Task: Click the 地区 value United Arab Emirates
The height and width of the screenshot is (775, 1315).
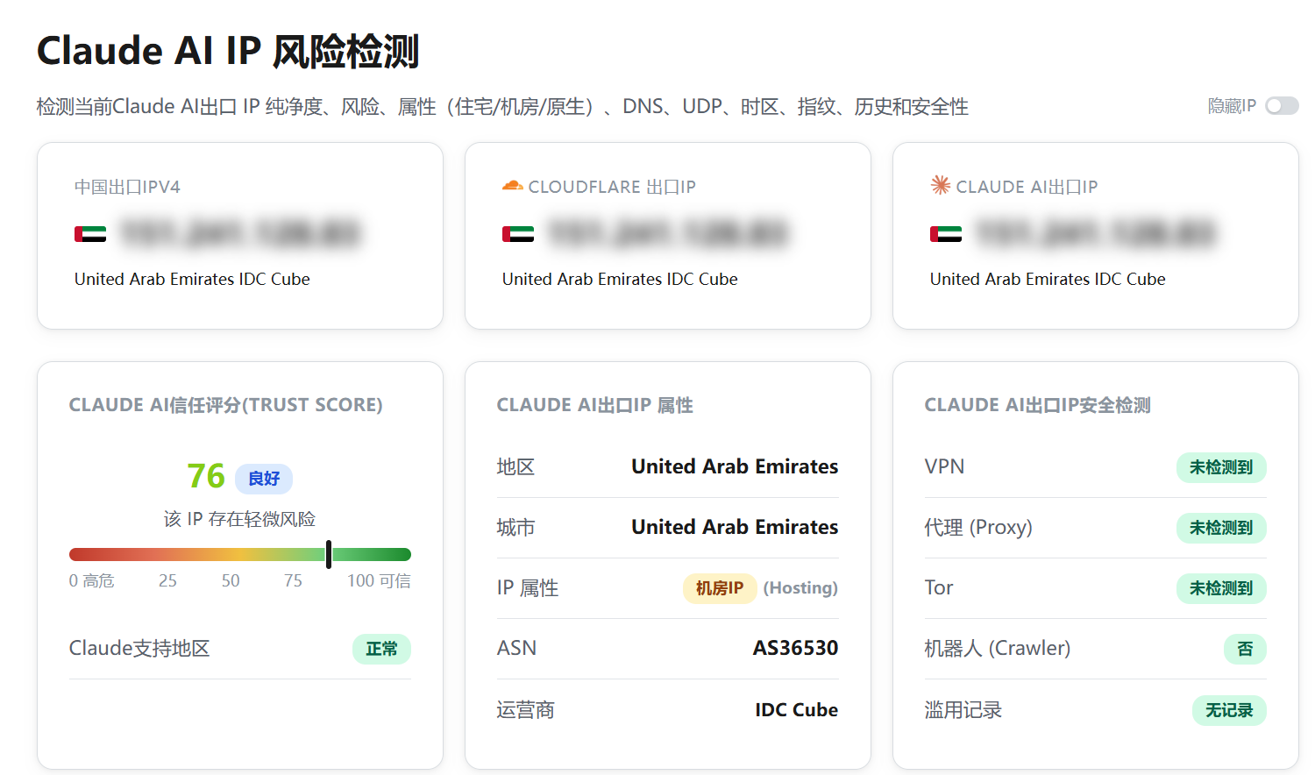Action: coord(735,466)
